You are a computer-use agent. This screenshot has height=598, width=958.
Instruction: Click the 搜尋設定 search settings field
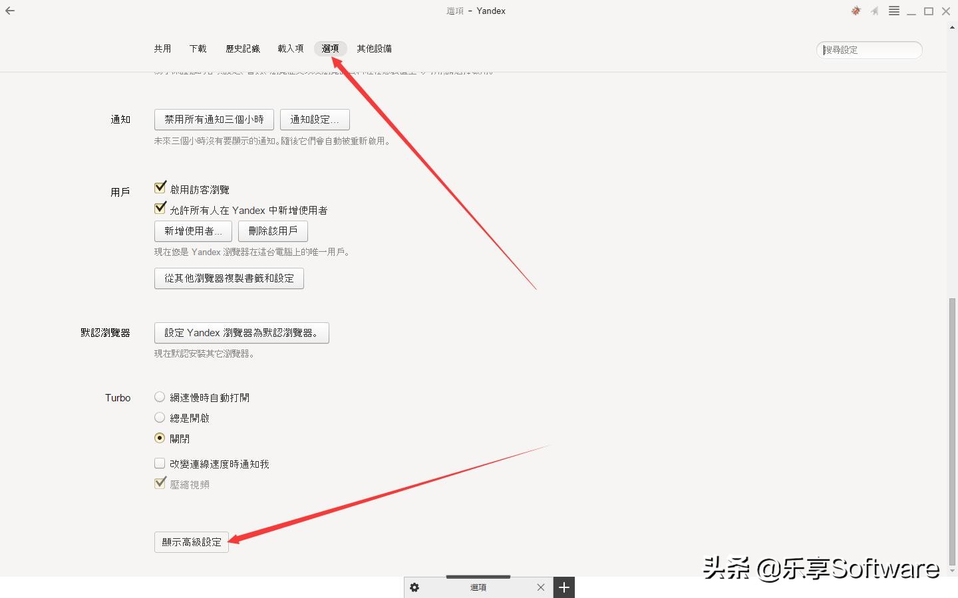[x=869, y=50]
